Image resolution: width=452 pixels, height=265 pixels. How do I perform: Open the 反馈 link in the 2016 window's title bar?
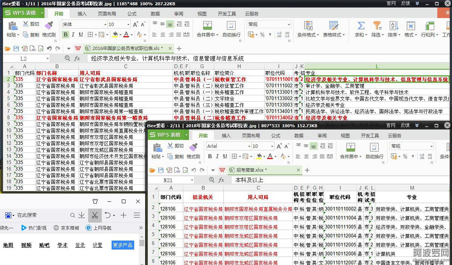[x=405, y=3]
